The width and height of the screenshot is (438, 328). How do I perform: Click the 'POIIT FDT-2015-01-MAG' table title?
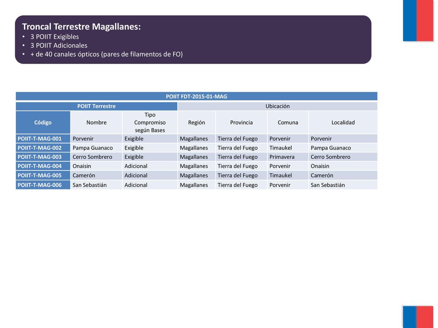(x=196, y=97)
